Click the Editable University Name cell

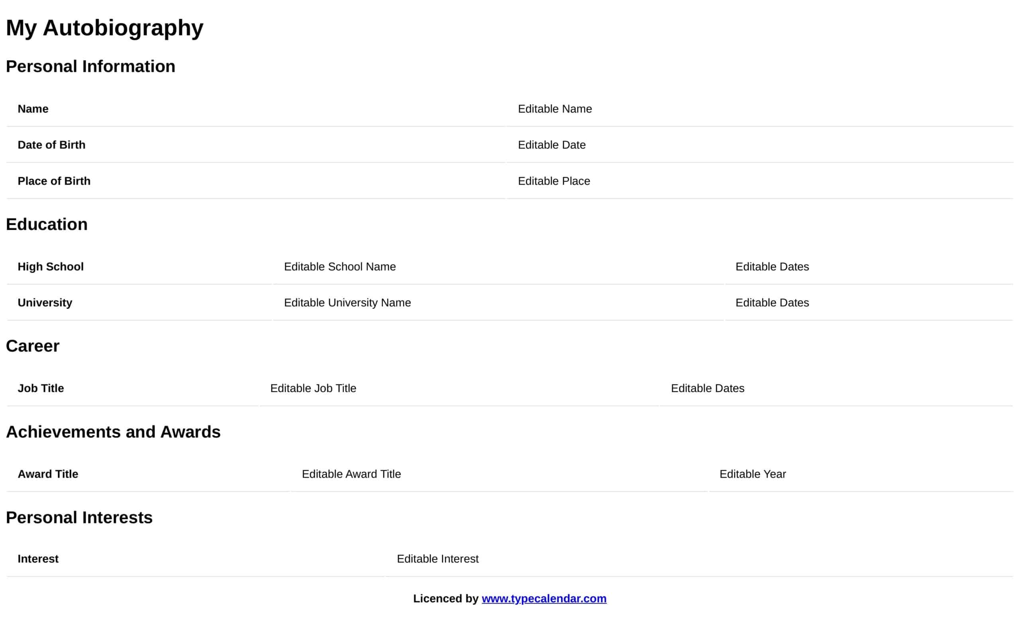pyautogui.click(x=347, y=302)
